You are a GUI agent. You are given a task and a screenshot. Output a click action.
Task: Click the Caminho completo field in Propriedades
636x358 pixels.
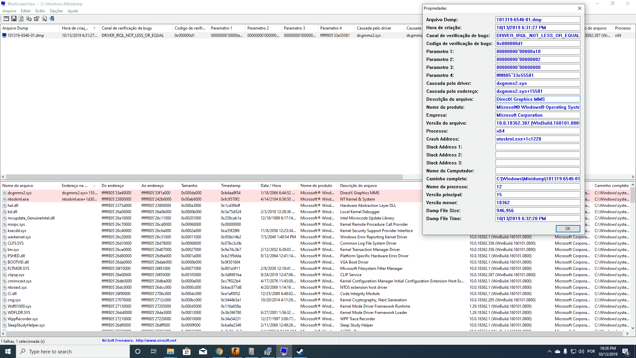pos(538,179)
